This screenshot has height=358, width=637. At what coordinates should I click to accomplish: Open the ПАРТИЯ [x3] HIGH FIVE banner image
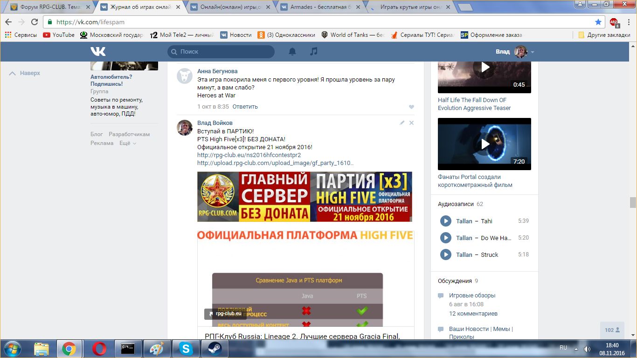(305, 197)
